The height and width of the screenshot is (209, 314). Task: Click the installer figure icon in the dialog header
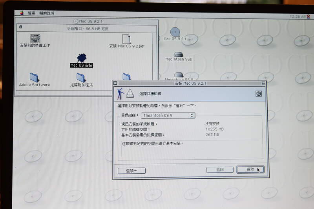pyautogui.click(x=120, y=94)
